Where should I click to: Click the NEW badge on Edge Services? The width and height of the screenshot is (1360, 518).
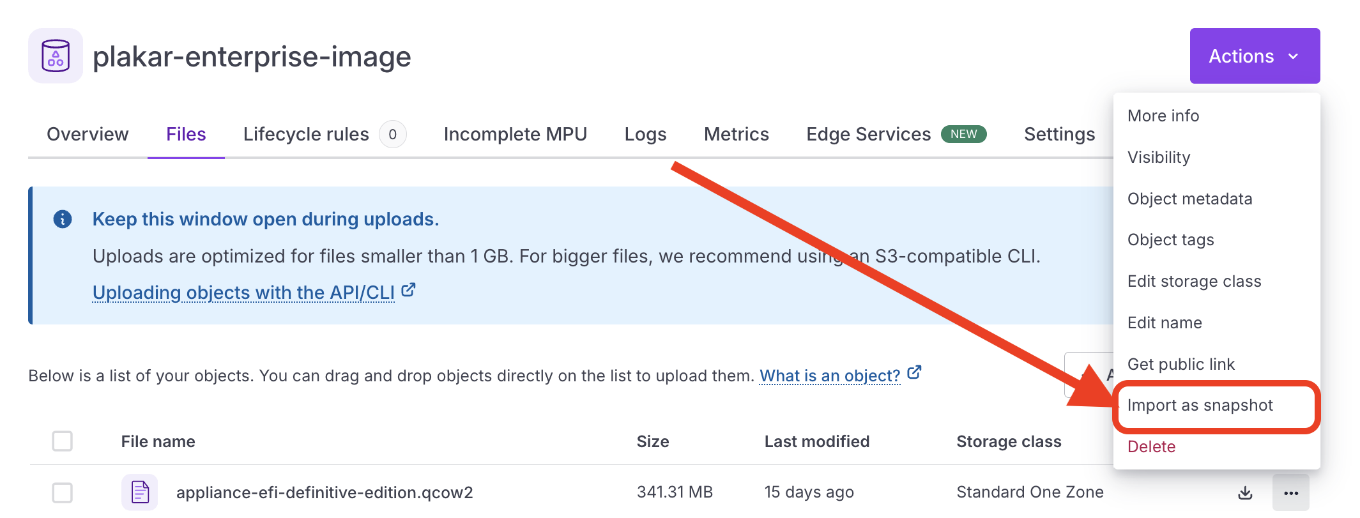click(x=963, y=134)
